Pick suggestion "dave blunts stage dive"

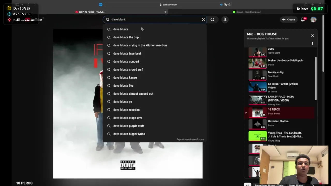point(155,118)
